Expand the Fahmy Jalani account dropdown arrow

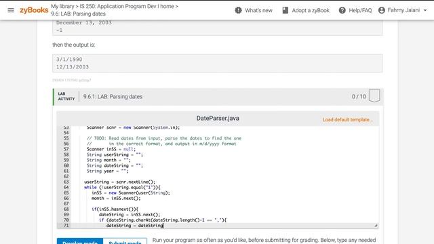click(425, 10)
